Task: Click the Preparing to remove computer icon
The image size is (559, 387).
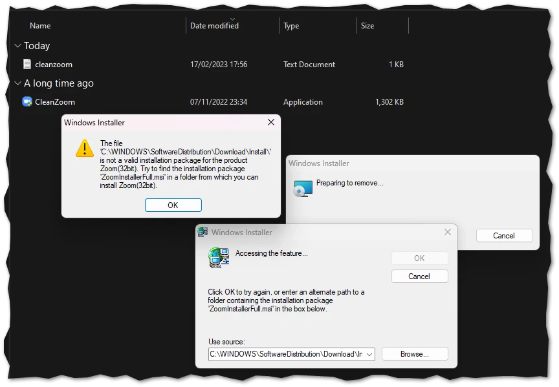Action: coord(303,189)
